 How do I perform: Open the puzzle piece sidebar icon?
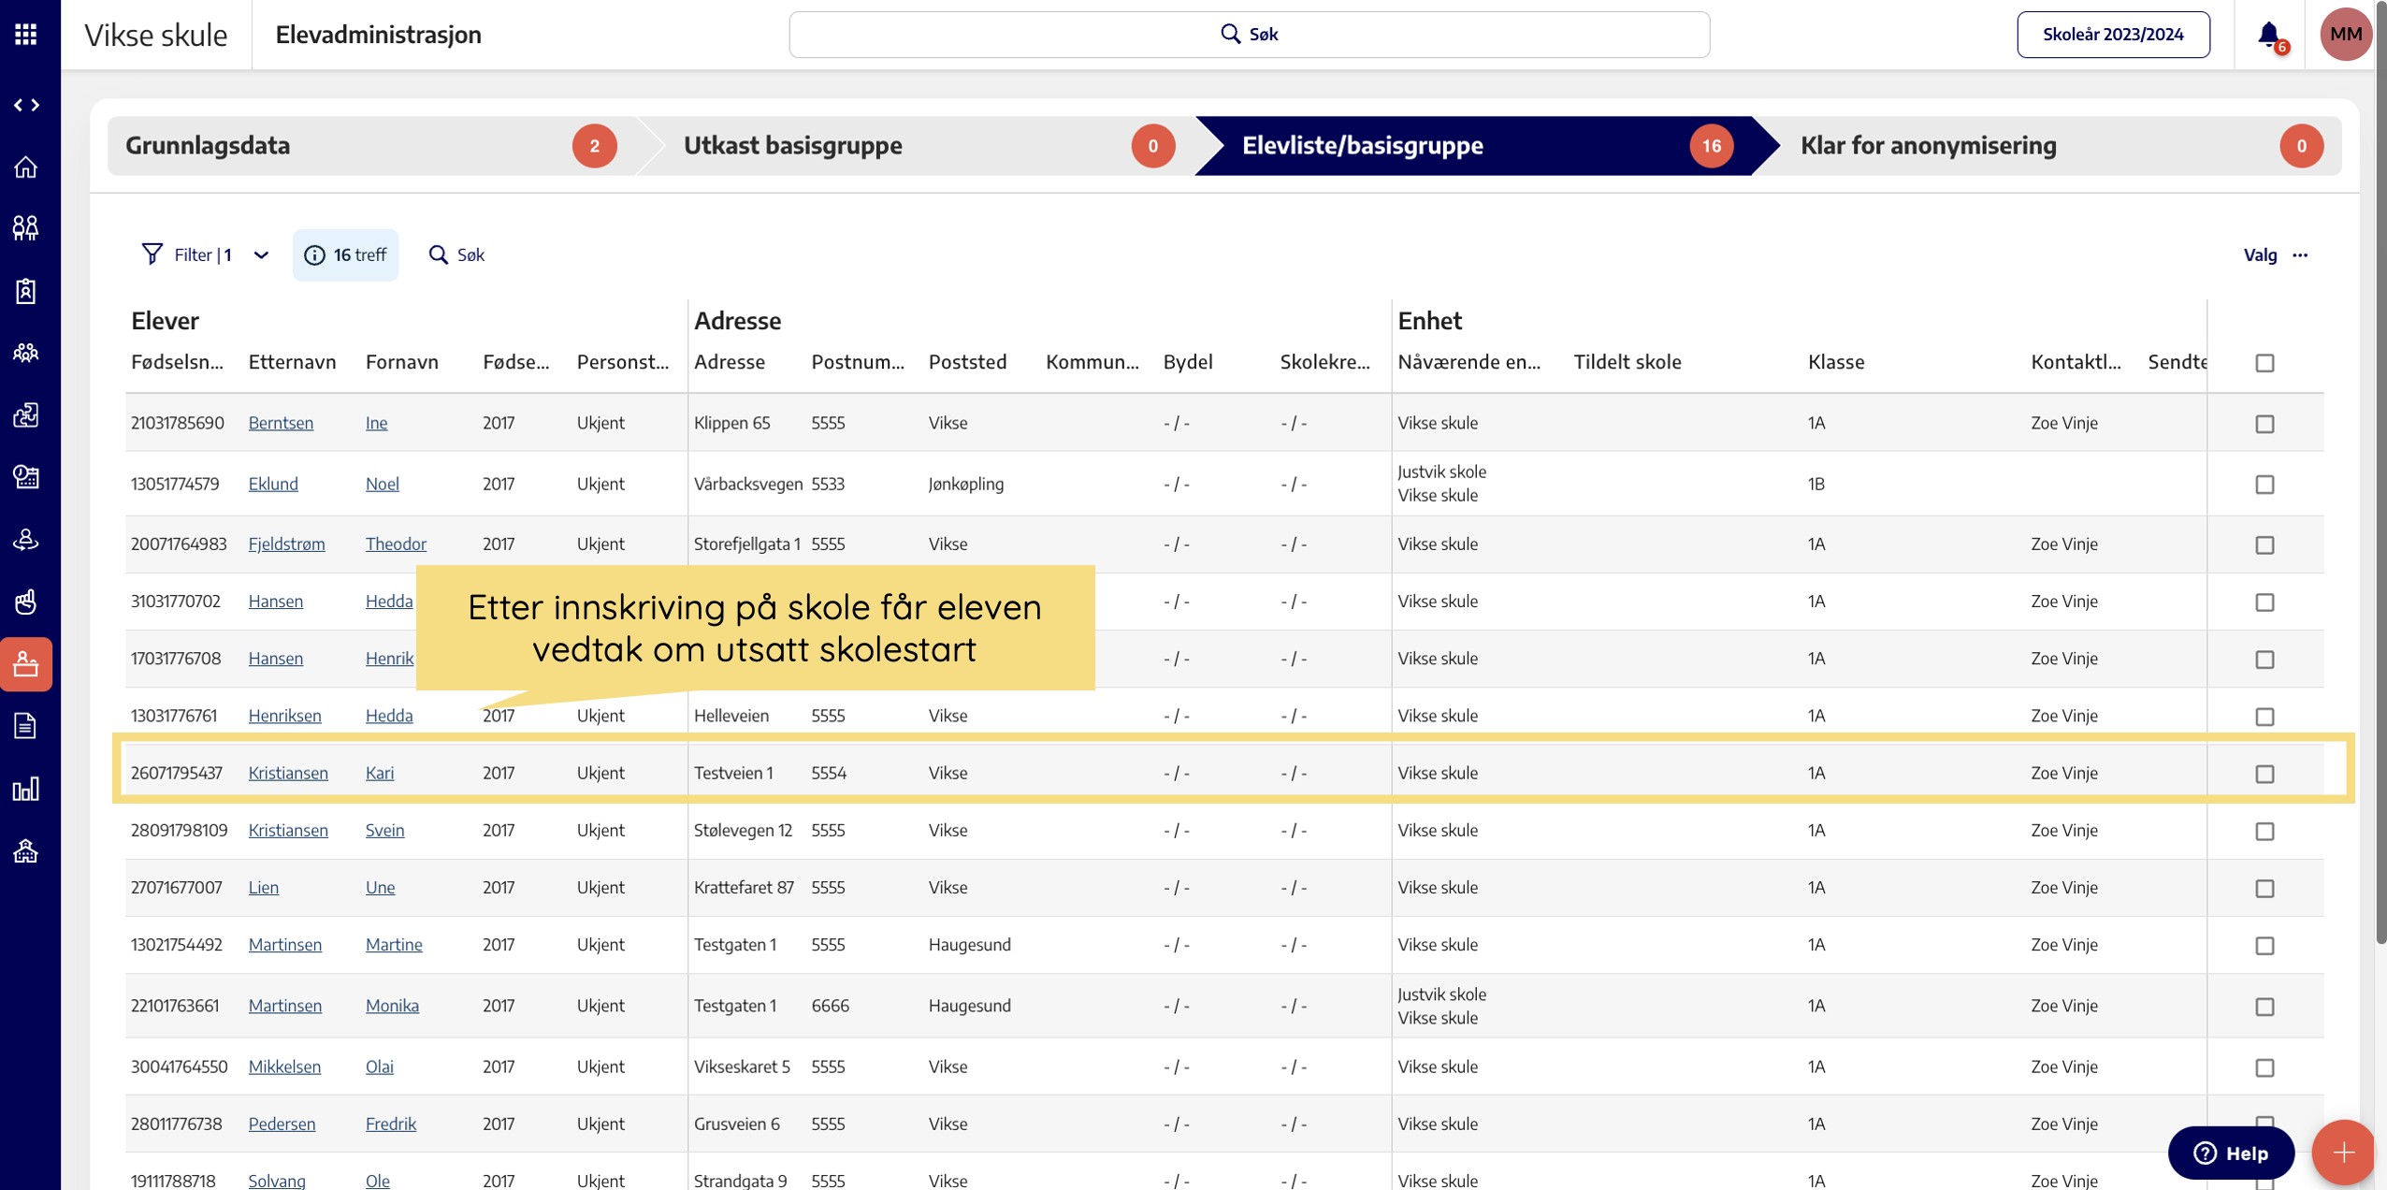click(x=26, y=414)
